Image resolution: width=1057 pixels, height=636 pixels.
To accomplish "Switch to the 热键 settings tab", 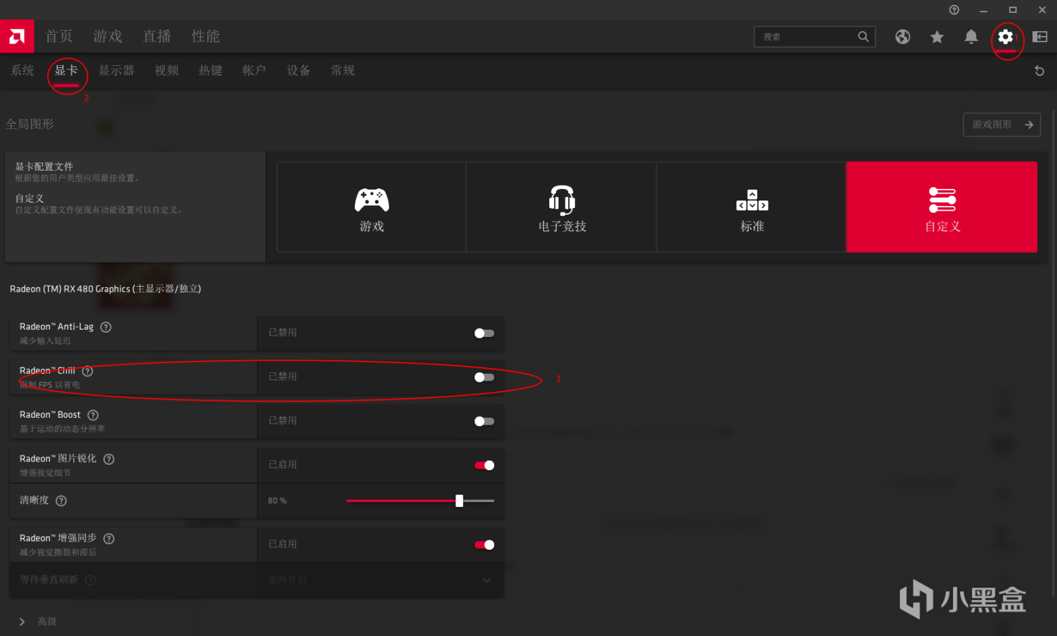I will pos(211,70).
